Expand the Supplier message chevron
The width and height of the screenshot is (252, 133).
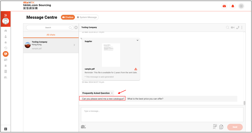coord(138,40)
